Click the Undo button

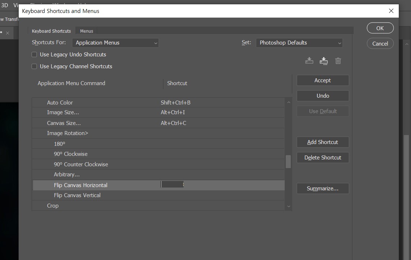pos(323,96)
